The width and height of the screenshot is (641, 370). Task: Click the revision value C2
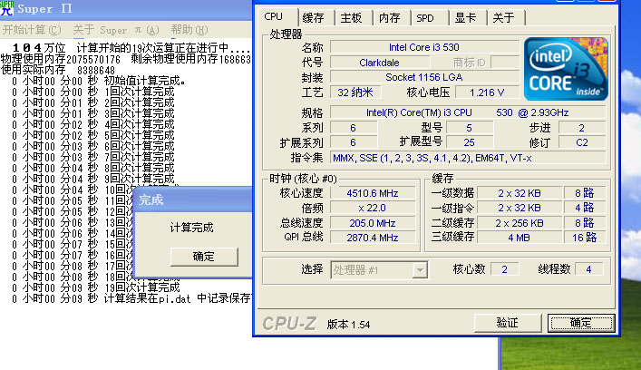pyautogui.click(x=582, y=142)
